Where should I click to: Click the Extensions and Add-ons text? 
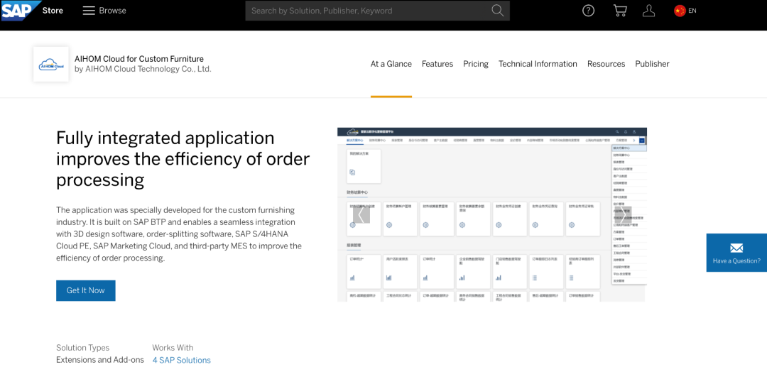[x=100, y=360]
